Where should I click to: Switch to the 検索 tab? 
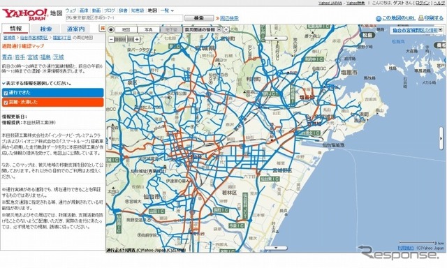click(45, 29)
